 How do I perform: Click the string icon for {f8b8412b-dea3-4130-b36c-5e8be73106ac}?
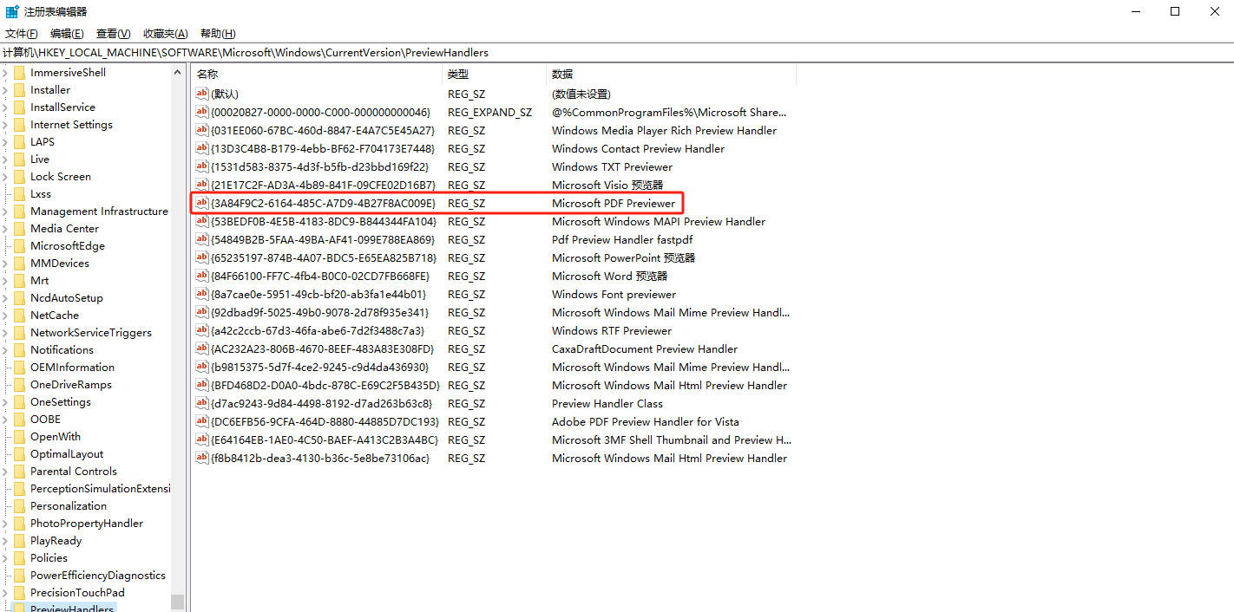point(202,458)
